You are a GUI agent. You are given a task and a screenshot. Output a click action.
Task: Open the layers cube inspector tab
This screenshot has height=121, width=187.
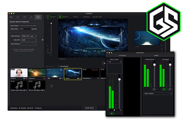click(x=11, y=17)
